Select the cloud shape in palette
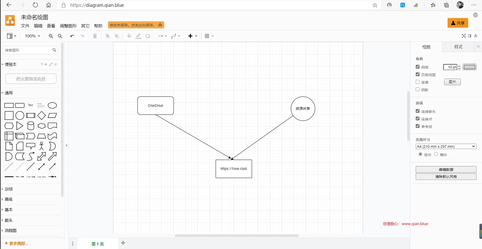 [x=41, y=126]
